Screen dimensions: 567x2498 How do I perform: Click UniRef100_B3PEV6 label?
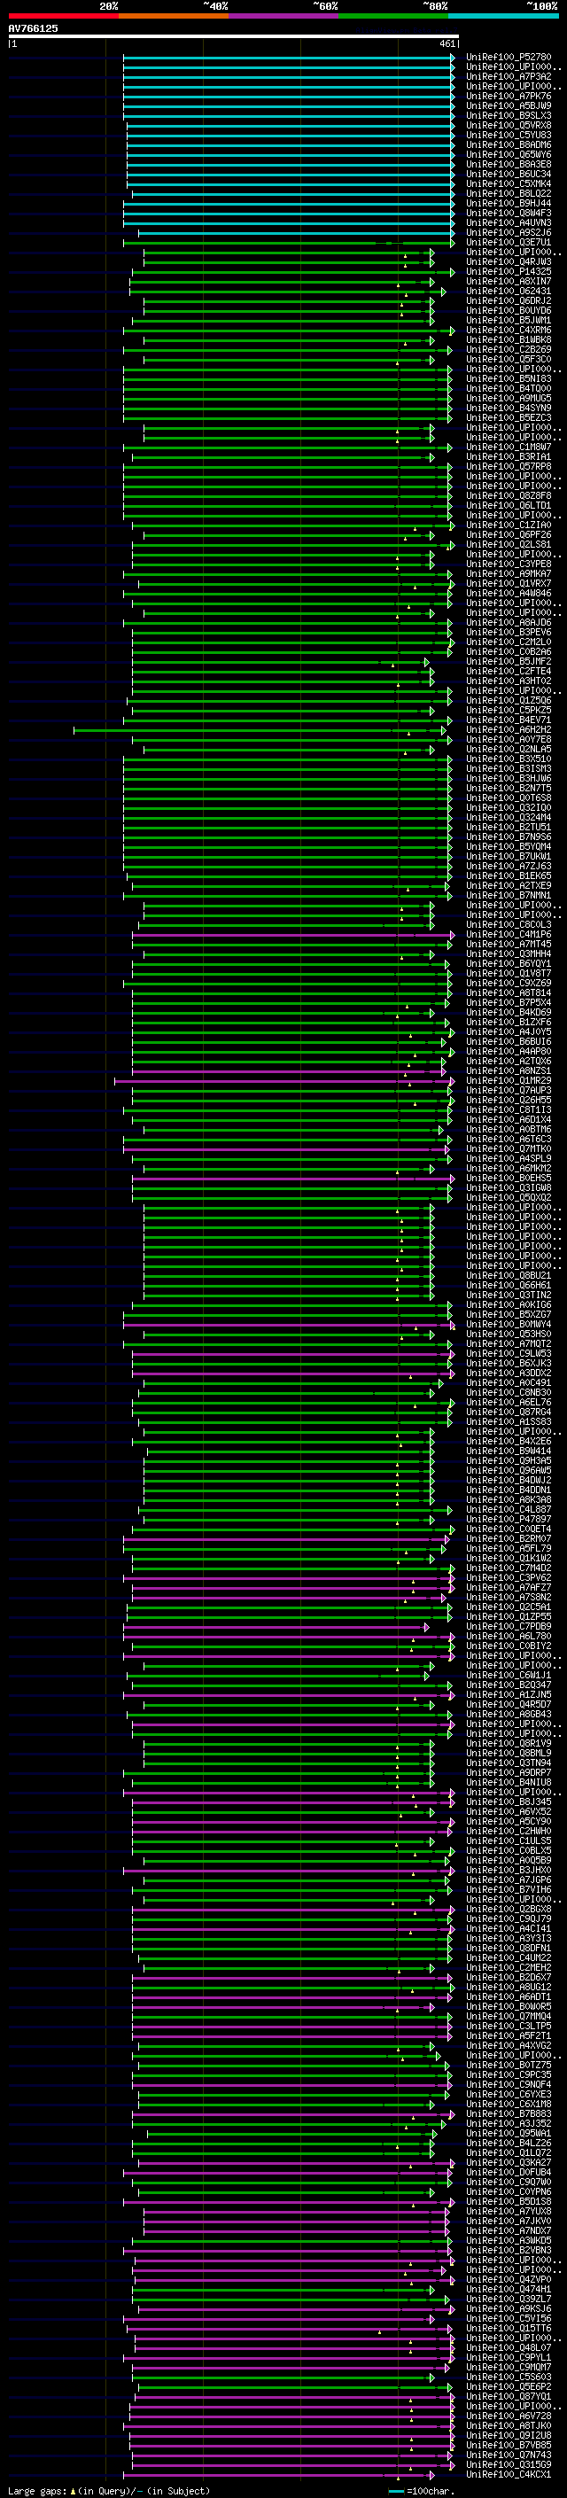509,633
